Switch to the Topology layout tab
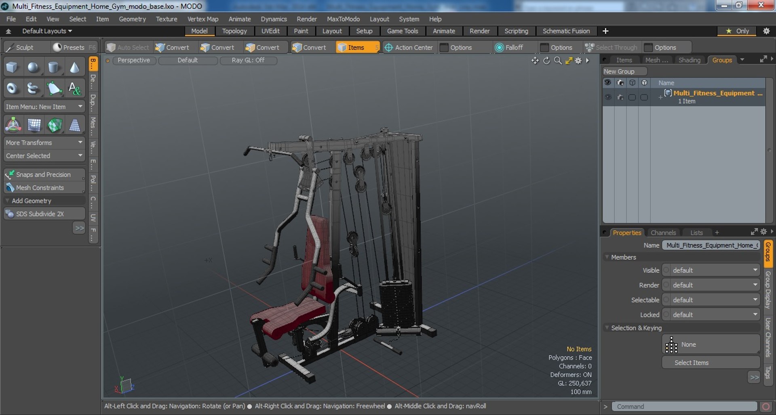Image resolution: width=776 pixels, height=415 pixels. click(234, 31)
